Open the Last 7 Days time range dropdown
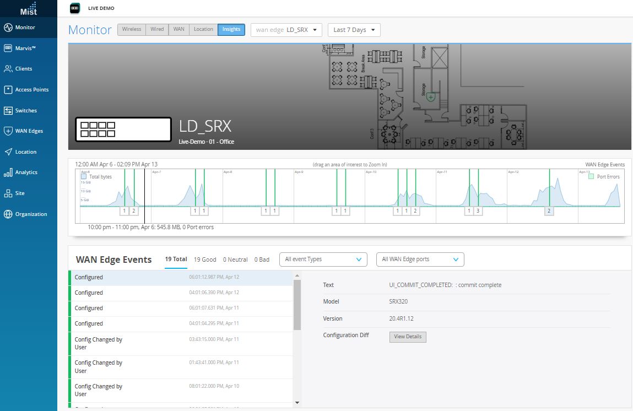 [354, 30]
